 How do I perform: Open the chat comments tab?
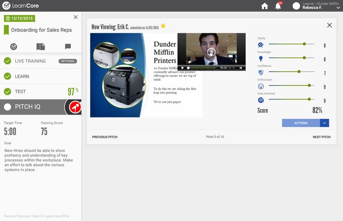(x=68, y=46)
